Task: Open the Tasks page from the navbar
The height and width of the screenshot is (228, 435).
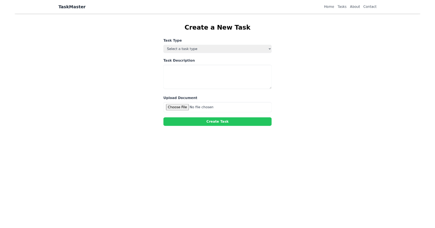Action: pos(342,7)
